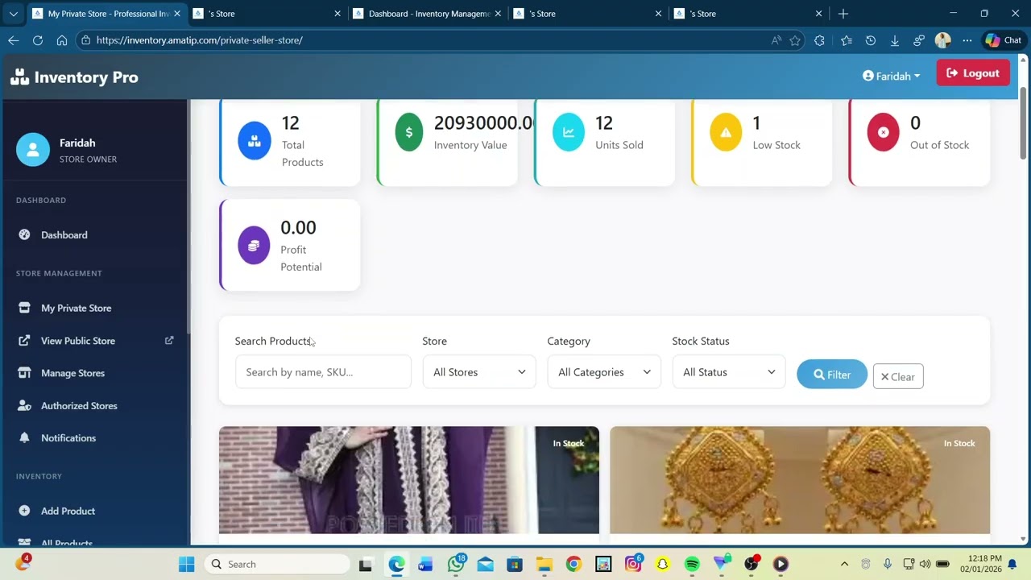
Task: Open browser Settings and more menu
Action: coord(967,40)
